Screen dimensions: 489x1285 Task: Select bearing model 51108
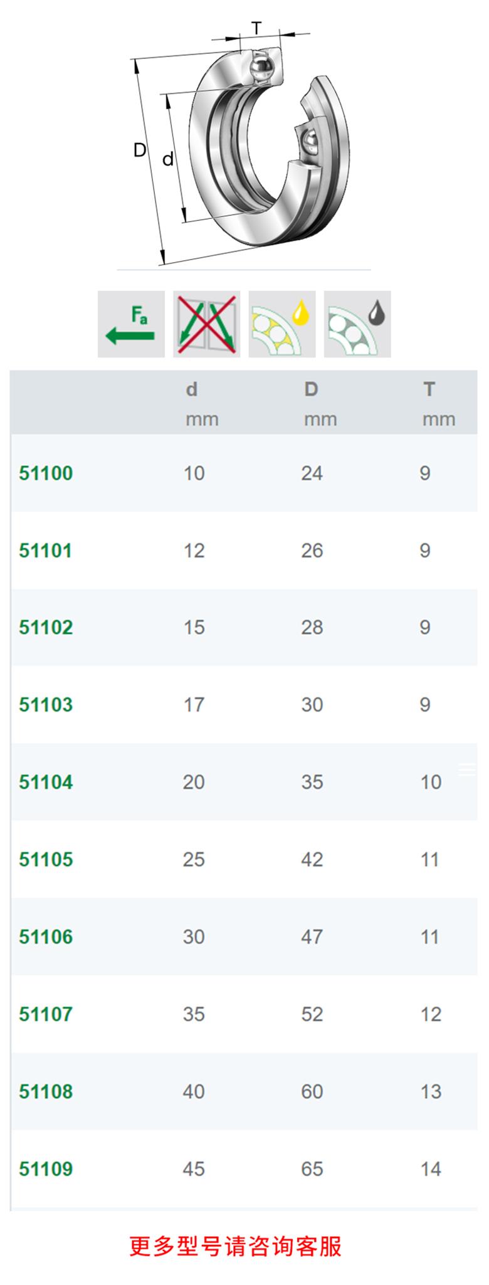(x=46, y=1091)
